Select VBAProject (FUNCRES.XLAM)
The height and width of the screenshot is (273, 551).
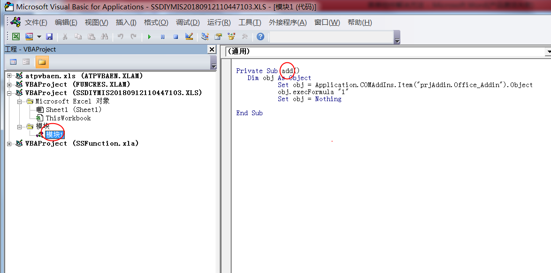point(77,84)
